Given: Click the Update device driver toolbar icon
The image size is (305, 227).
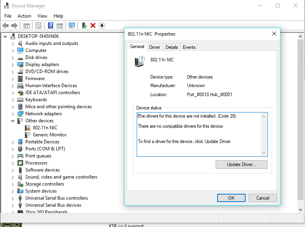Looking at the screenshot, I should tap(84, 25).
